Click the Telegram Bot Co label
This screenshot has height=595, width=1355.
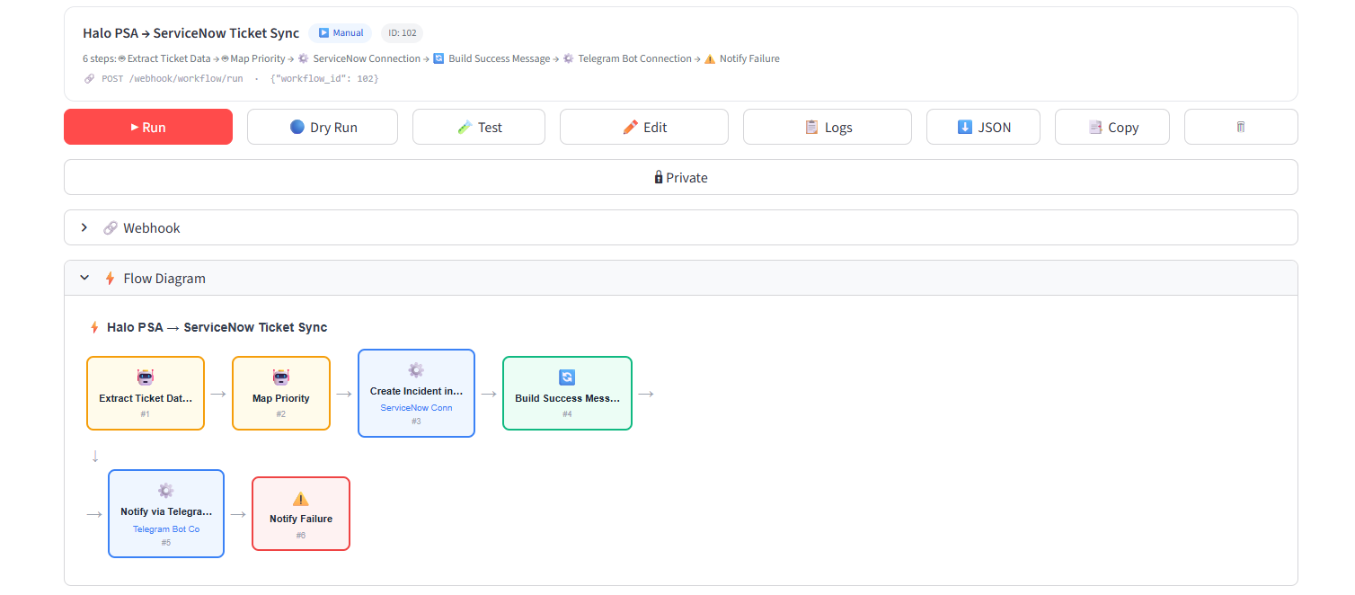166,528
